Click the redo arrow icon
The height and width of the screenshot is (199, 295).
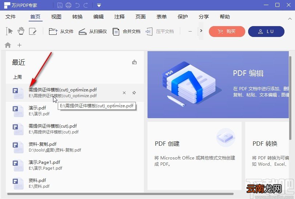[86, 5]
